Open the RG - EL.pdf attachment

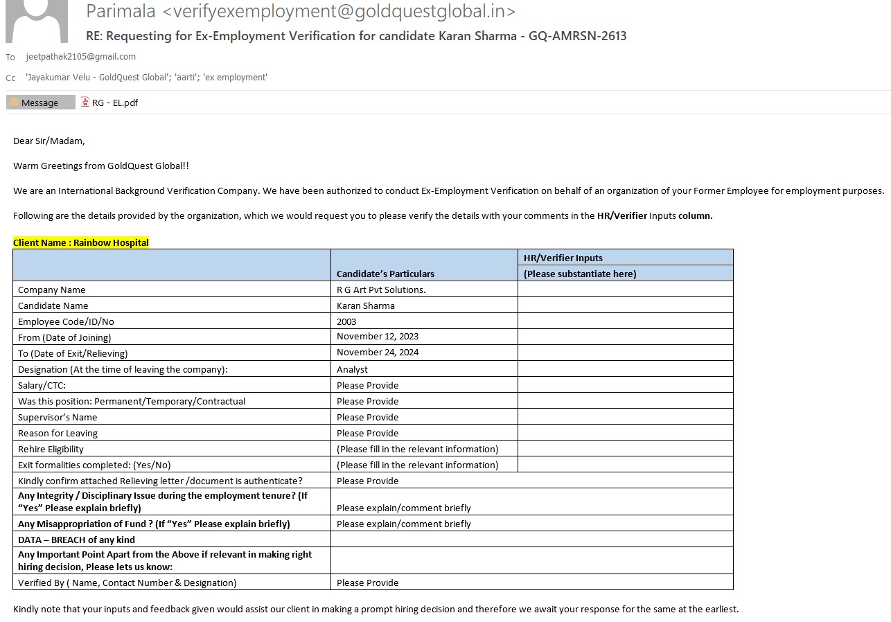[x=114, y=103]
